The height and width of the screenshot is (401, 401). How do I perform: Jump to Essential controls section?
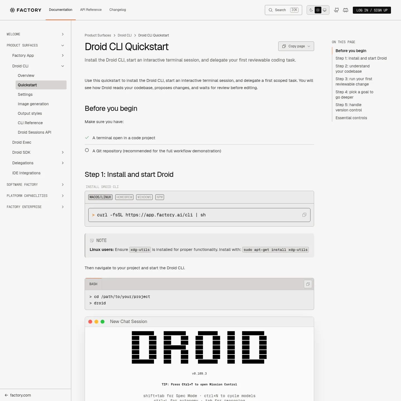click(x=351, y=118)
